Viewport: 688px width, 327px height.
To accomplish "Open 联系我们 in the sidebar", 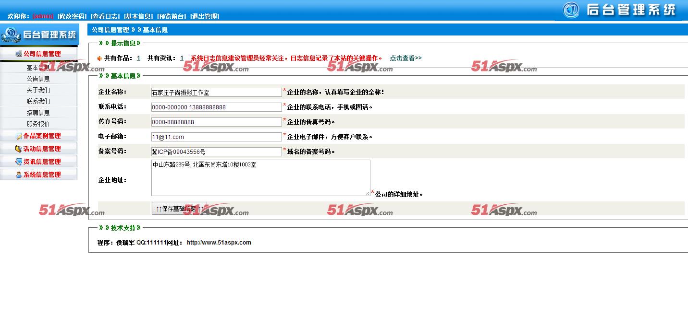I will tap(38, 101).
